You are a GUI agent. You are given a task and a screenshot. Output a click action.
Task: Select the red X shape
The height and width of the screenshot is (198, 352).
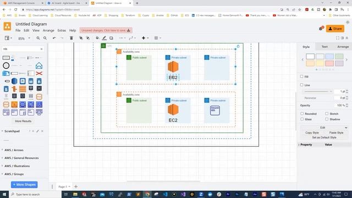click(x=39, y=73)
